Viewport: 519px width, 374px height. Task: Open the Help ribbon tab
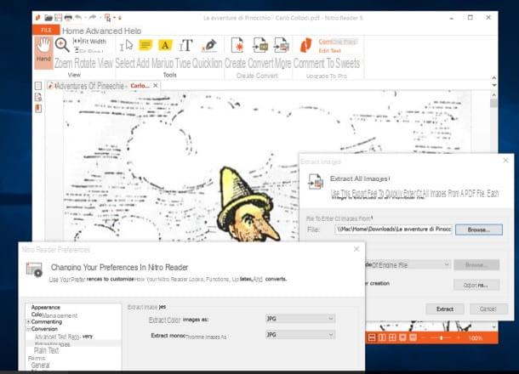tap(133, 31)
